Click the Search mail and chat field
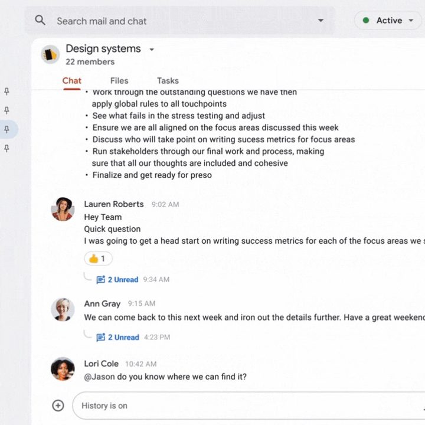 point(180,21)
